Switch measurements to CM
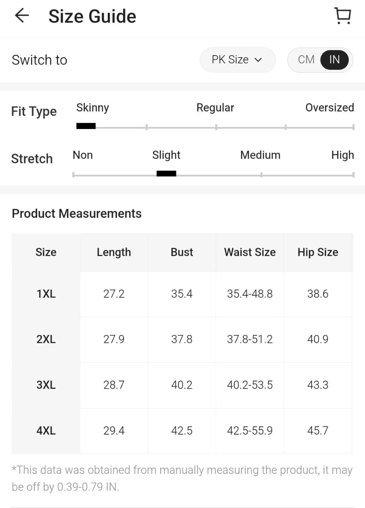The height and width of the screenshot is (508, 365). (306, 60)
